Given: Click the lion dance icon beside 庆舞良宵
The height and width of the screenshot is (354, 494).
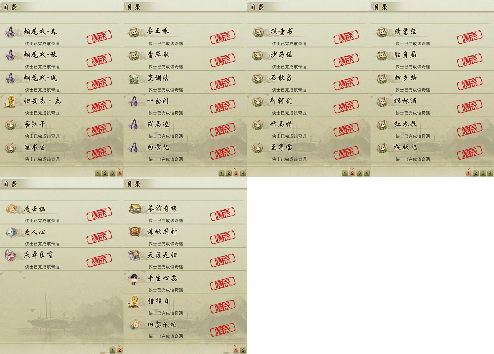Looking at the screenshot, I should click(11, 255).
